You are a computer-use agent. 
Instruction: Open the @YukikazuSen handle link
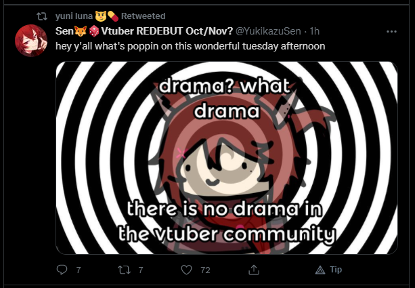pos(268,31)
